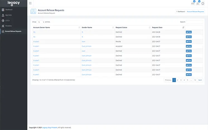The width and height of the screenshot is (208, 130).
Task: Open the settings gear icon
Action: (x=203, y=4)
